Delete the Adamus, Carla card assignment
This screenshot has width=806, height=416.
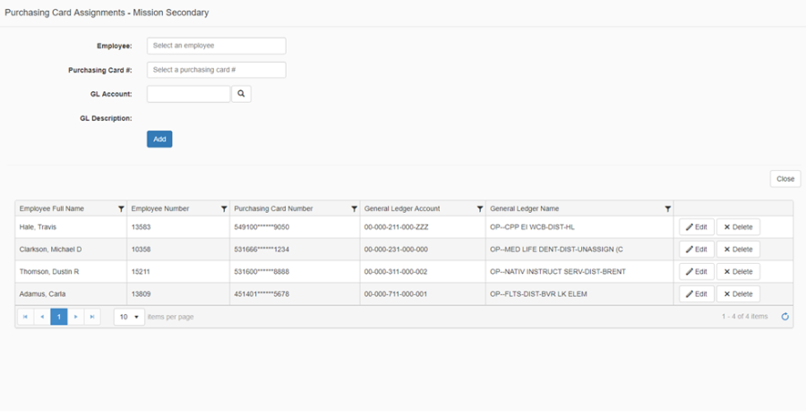coord(738,294)
